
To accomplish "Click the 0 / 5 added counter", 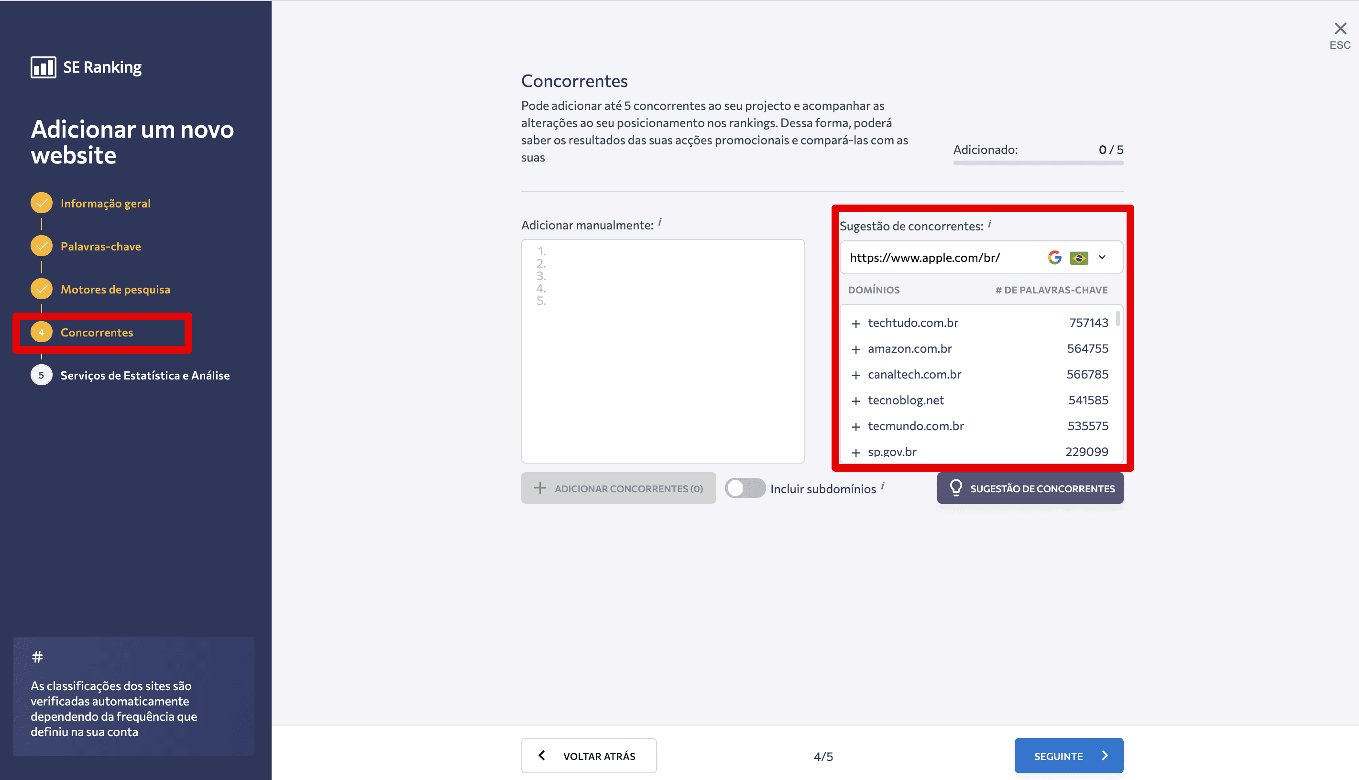I will click(x=1111, y=150).
